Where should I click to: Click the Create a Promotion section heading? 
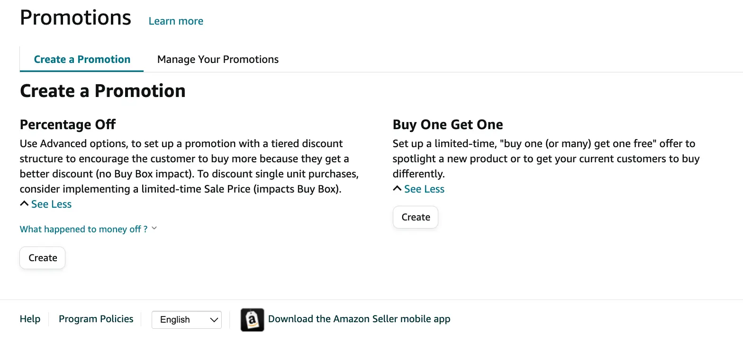102,90
